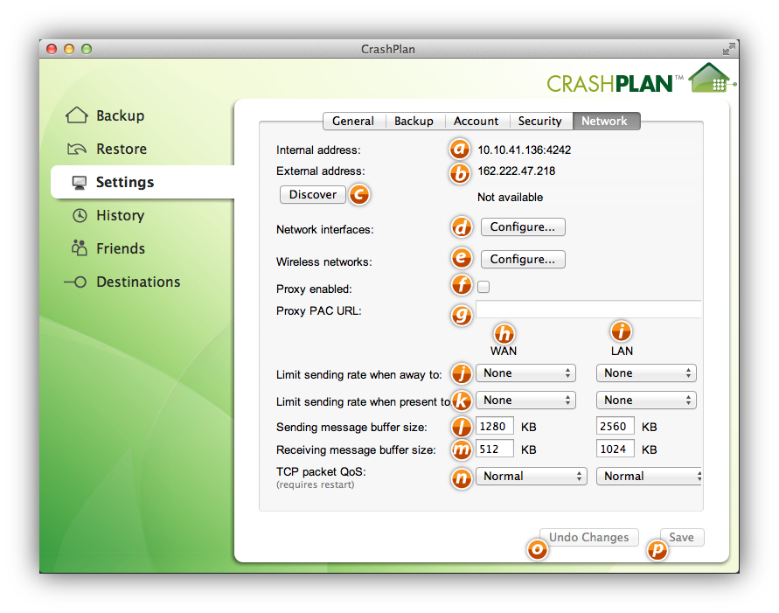Click the Destinations node icon in sidebar

pyautogui.click(x=75, y=282)
